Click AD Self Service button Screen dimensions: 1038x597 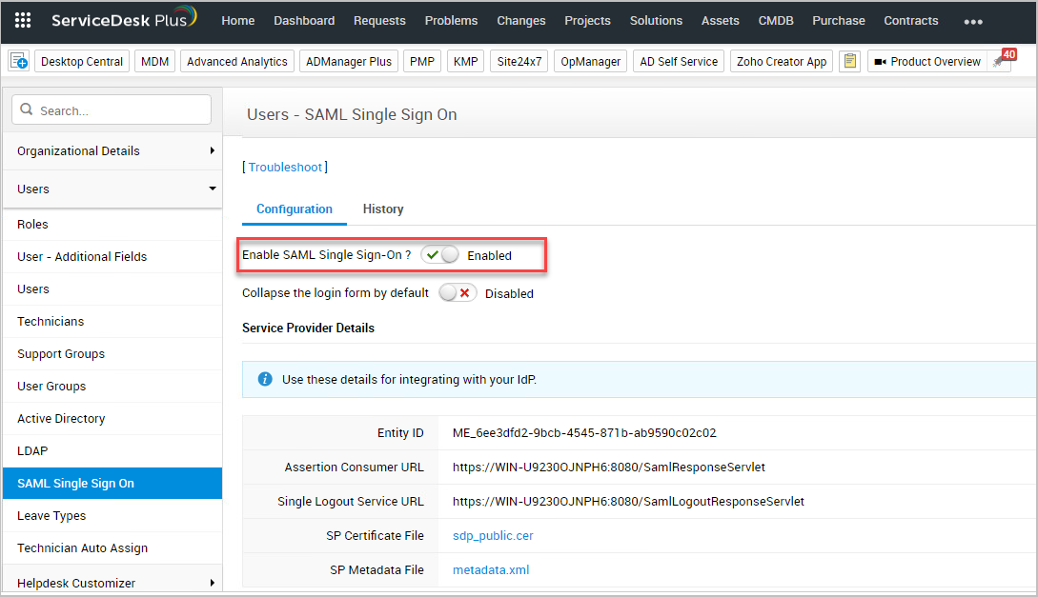(x=679, y=62)
